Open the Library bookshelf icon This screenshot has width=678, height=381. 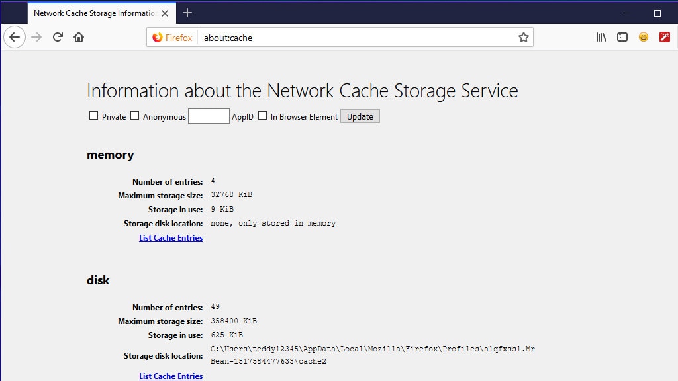[601, 37]
